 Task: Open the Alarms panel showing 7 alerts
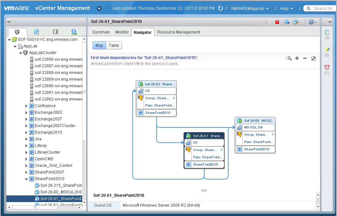coord(327,67)
